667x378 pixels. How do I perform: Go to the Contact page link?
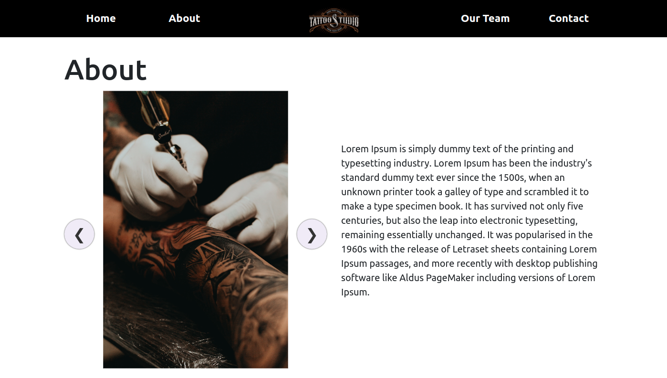point(569,18)
